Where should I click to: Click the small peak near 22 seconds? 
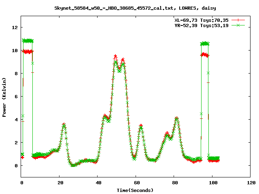(64, 124)
